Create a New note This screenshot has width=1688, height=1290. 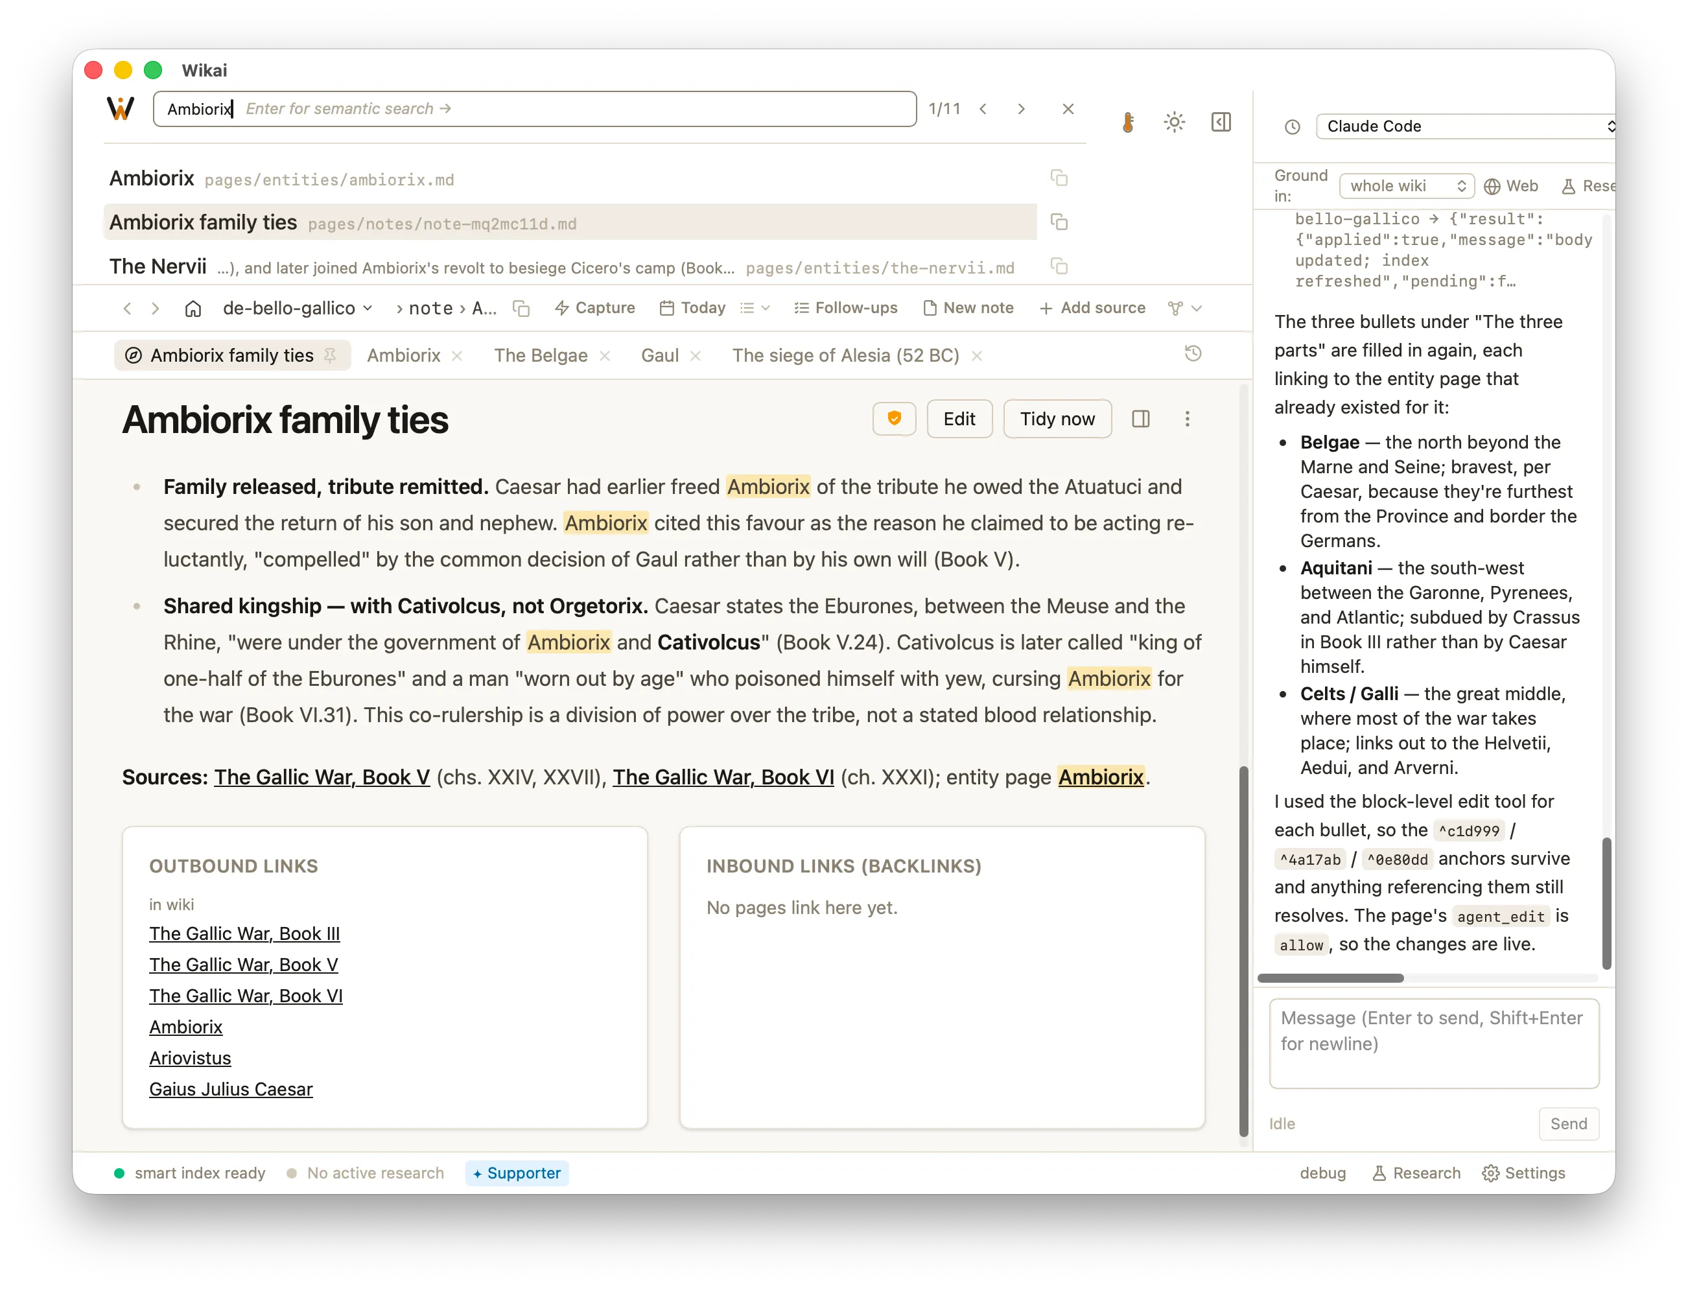coord(968,308)
